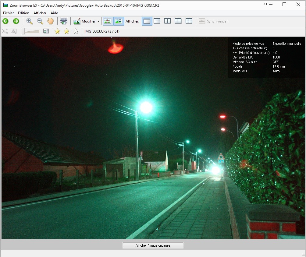This screenshot has height=257, width=306.
Task: Select the hand pan tool
Action: tap(51, 21)
